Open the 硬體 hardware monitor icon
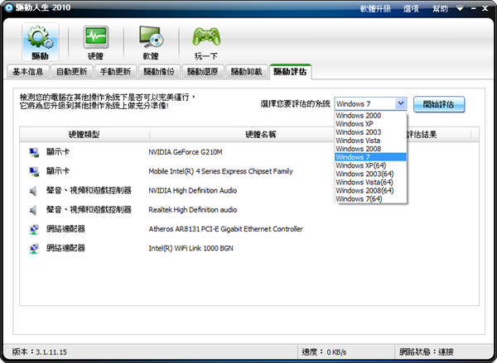The image size is (497, 363). point(96,42)
